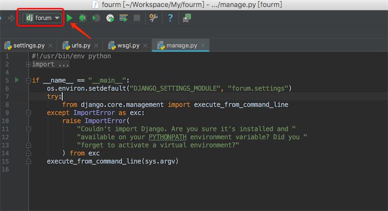Open the forum run configuration dropdown

point(42,18)
